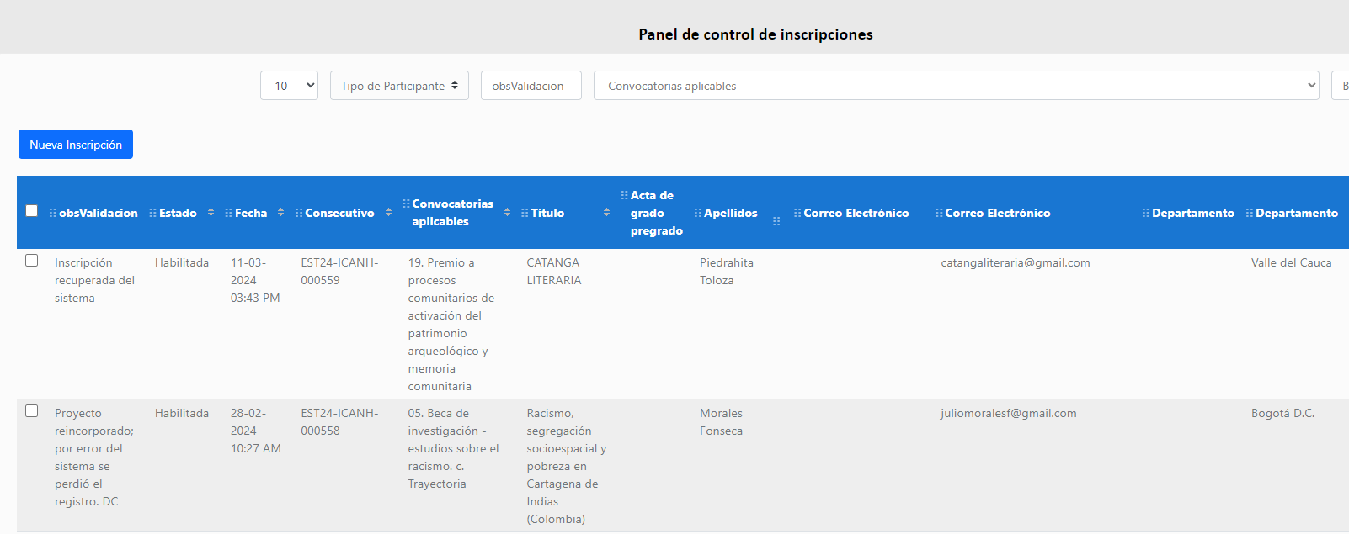
Task: Click the email catangaliteraria@gmail.com
Action: (1015, 263)
